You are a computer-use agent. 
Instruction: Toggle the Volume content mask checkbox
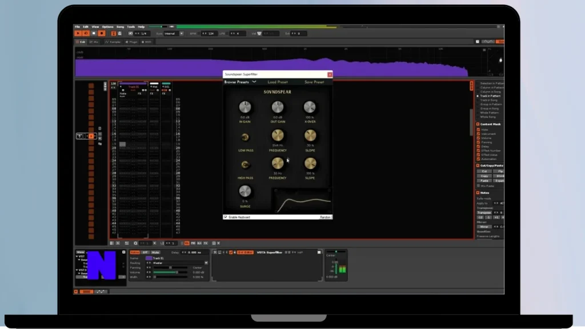click(x=478, y=138)
